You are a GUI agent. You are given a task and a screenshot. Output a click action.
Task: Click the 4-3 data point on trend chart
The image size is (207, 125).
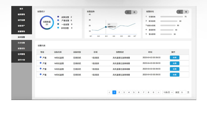coord(106,27)
